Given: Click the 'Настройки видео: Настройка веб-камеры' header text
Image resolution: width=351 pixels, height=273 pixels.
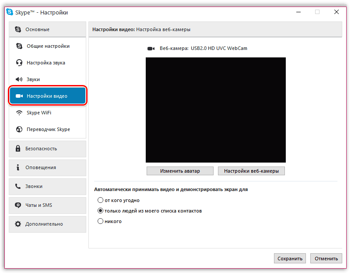Looking at the screenshot, I should pyautogui.click(x=141, y=29).
